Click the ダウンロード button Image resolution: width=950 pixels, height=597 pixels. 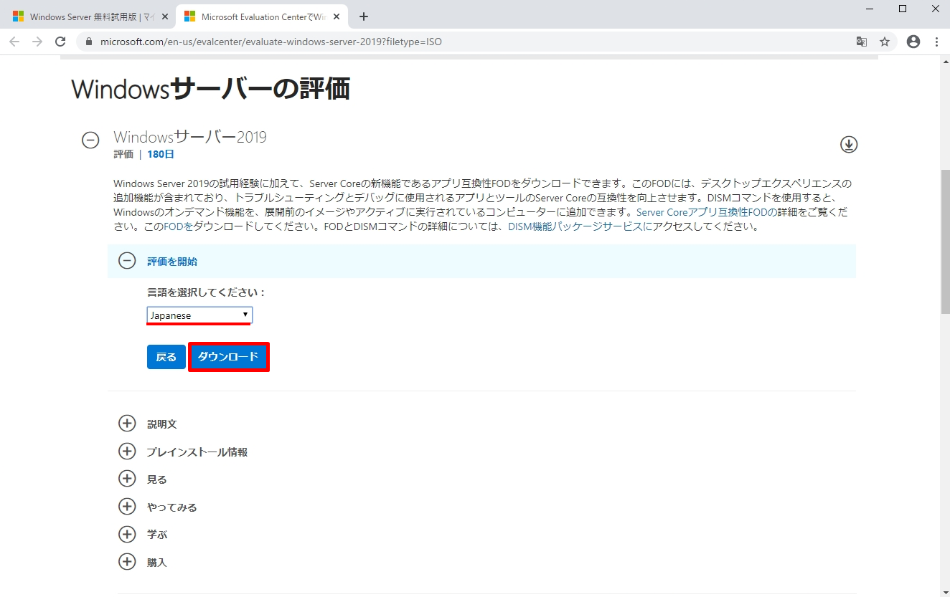pyautogui.click(x=228, y=357)
